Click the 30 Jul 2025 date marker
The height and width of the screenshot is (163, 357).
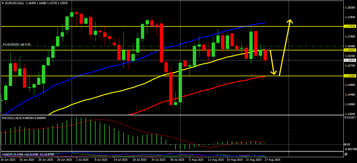point(177,160)
